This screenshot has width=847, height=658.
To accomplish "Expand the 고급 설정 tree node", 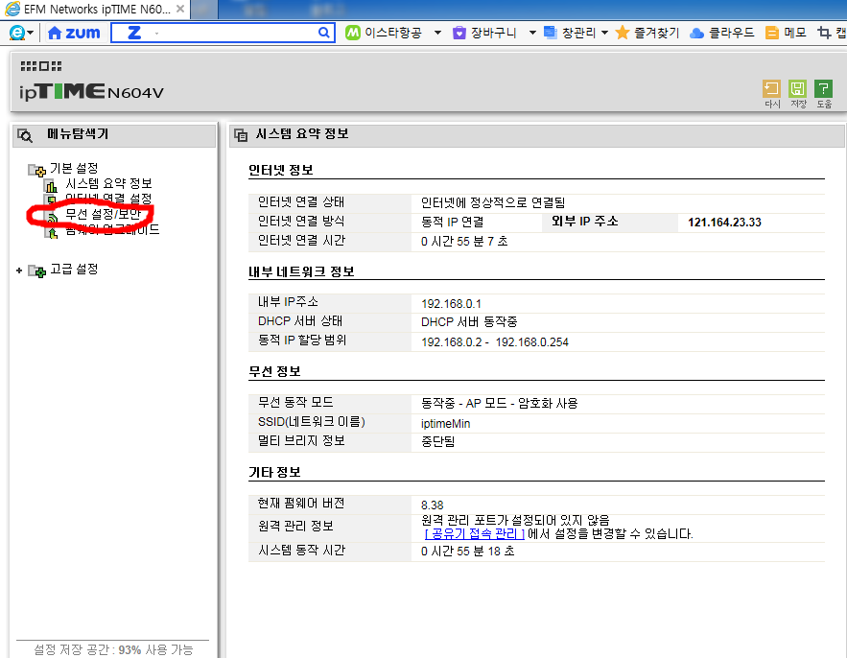I will coord(19,270).
